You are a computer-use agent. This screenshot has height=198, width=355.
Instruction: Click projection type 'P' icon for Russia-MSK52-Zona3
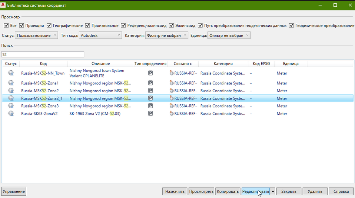click(150, 106)
